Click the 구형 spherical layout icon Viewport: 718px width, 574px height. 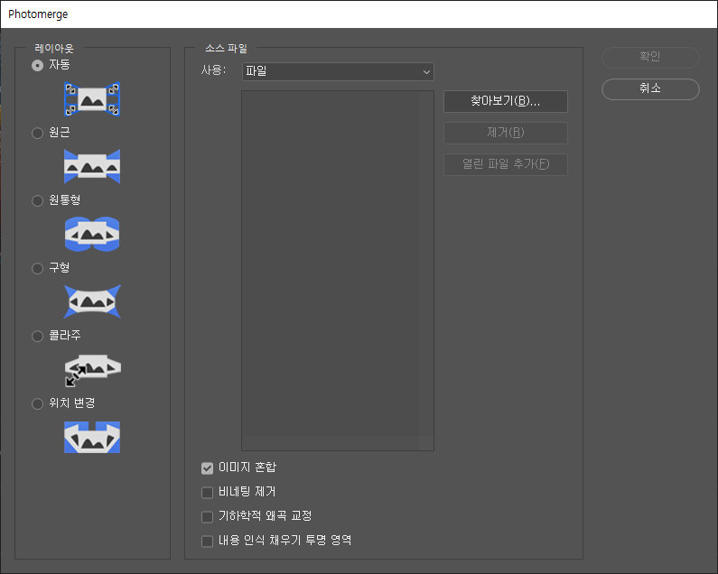pos(92,301)
